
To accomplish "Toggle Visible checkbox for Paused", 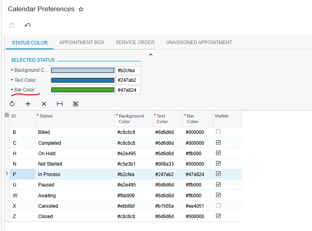I will click(x=218, y=184).
